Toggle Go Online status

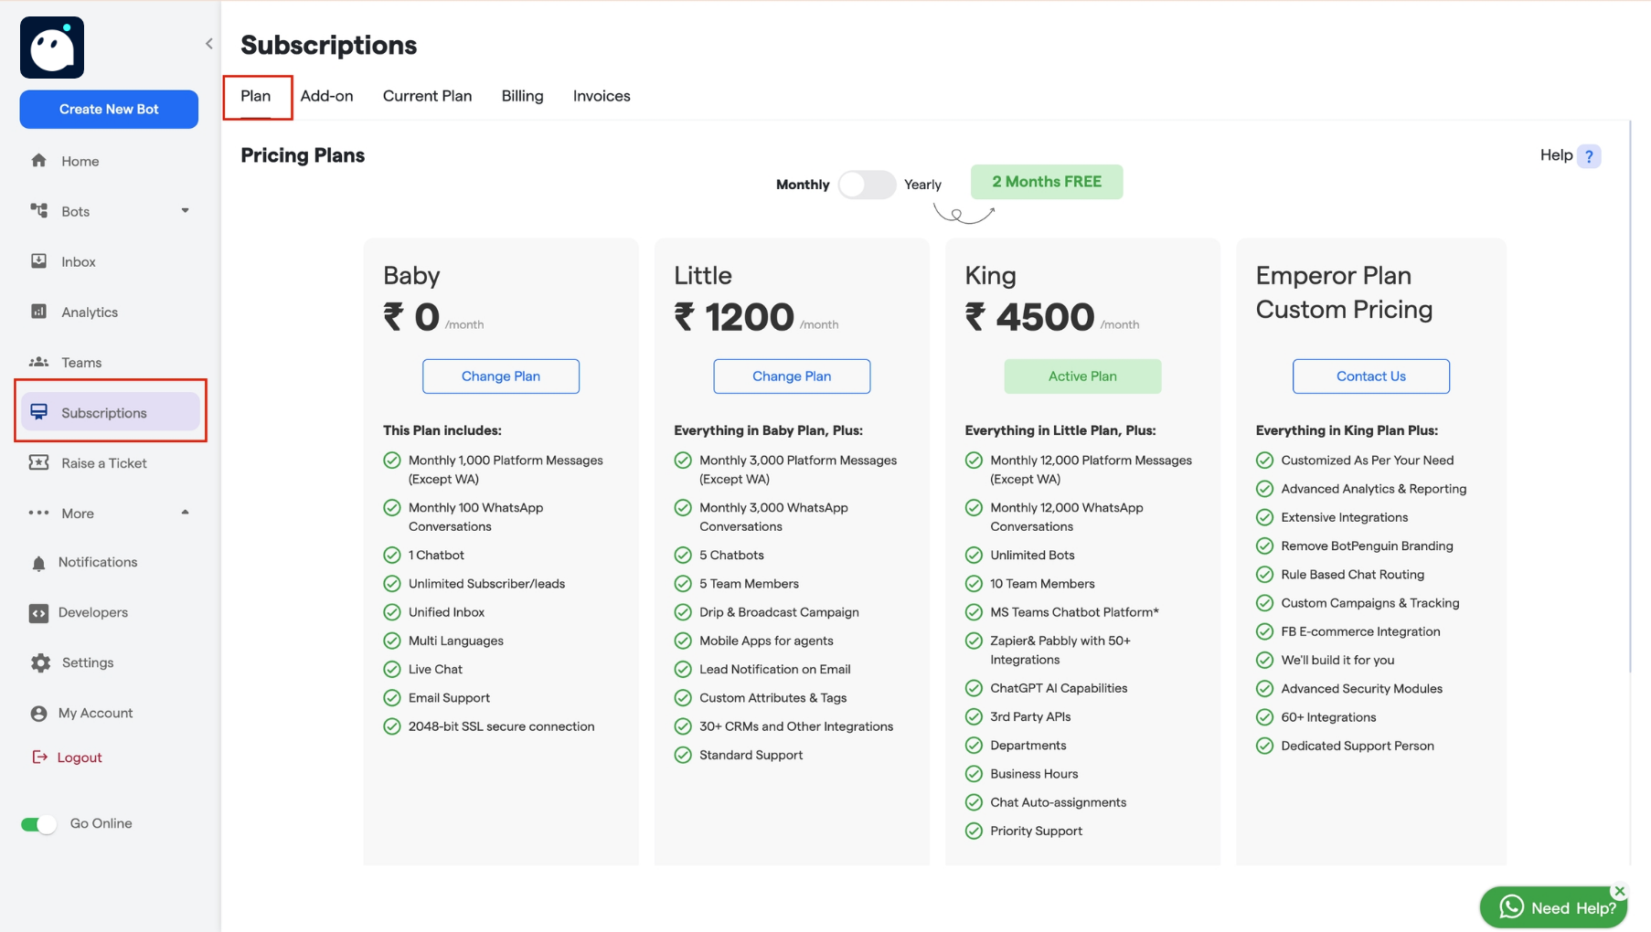tap(37, 822)
